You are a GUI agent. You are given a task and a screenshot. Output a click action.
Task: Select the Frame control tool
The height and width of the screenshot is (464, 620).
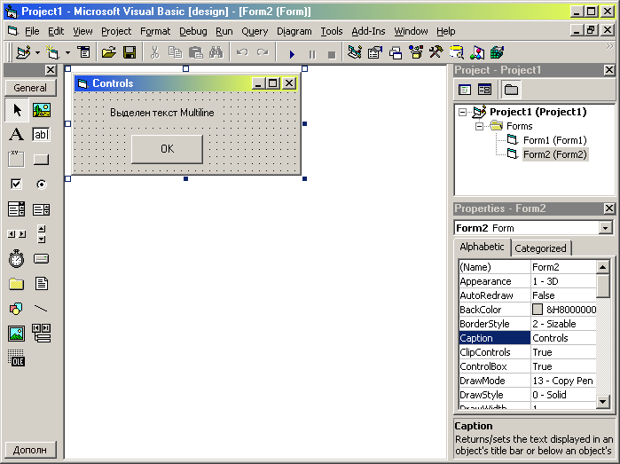click(16, 160)
